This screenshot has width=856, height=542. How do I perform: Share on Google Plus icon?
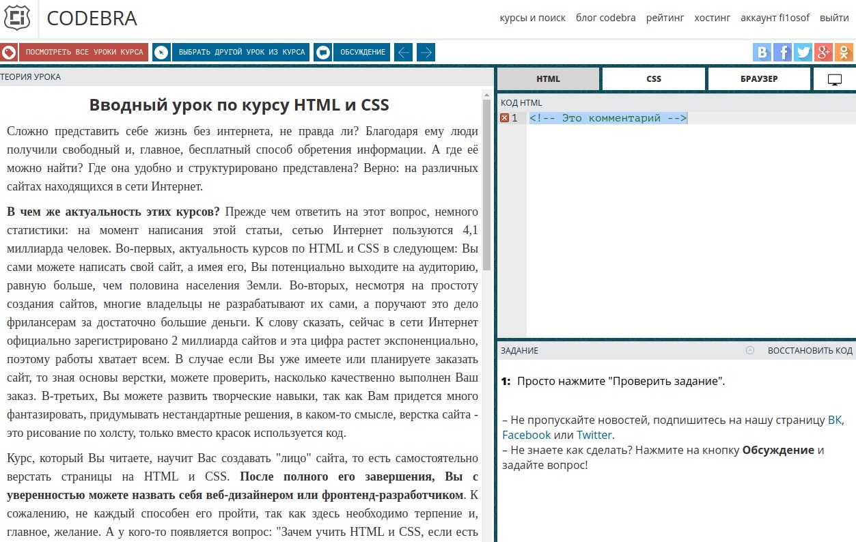click(x=823, y=53)
